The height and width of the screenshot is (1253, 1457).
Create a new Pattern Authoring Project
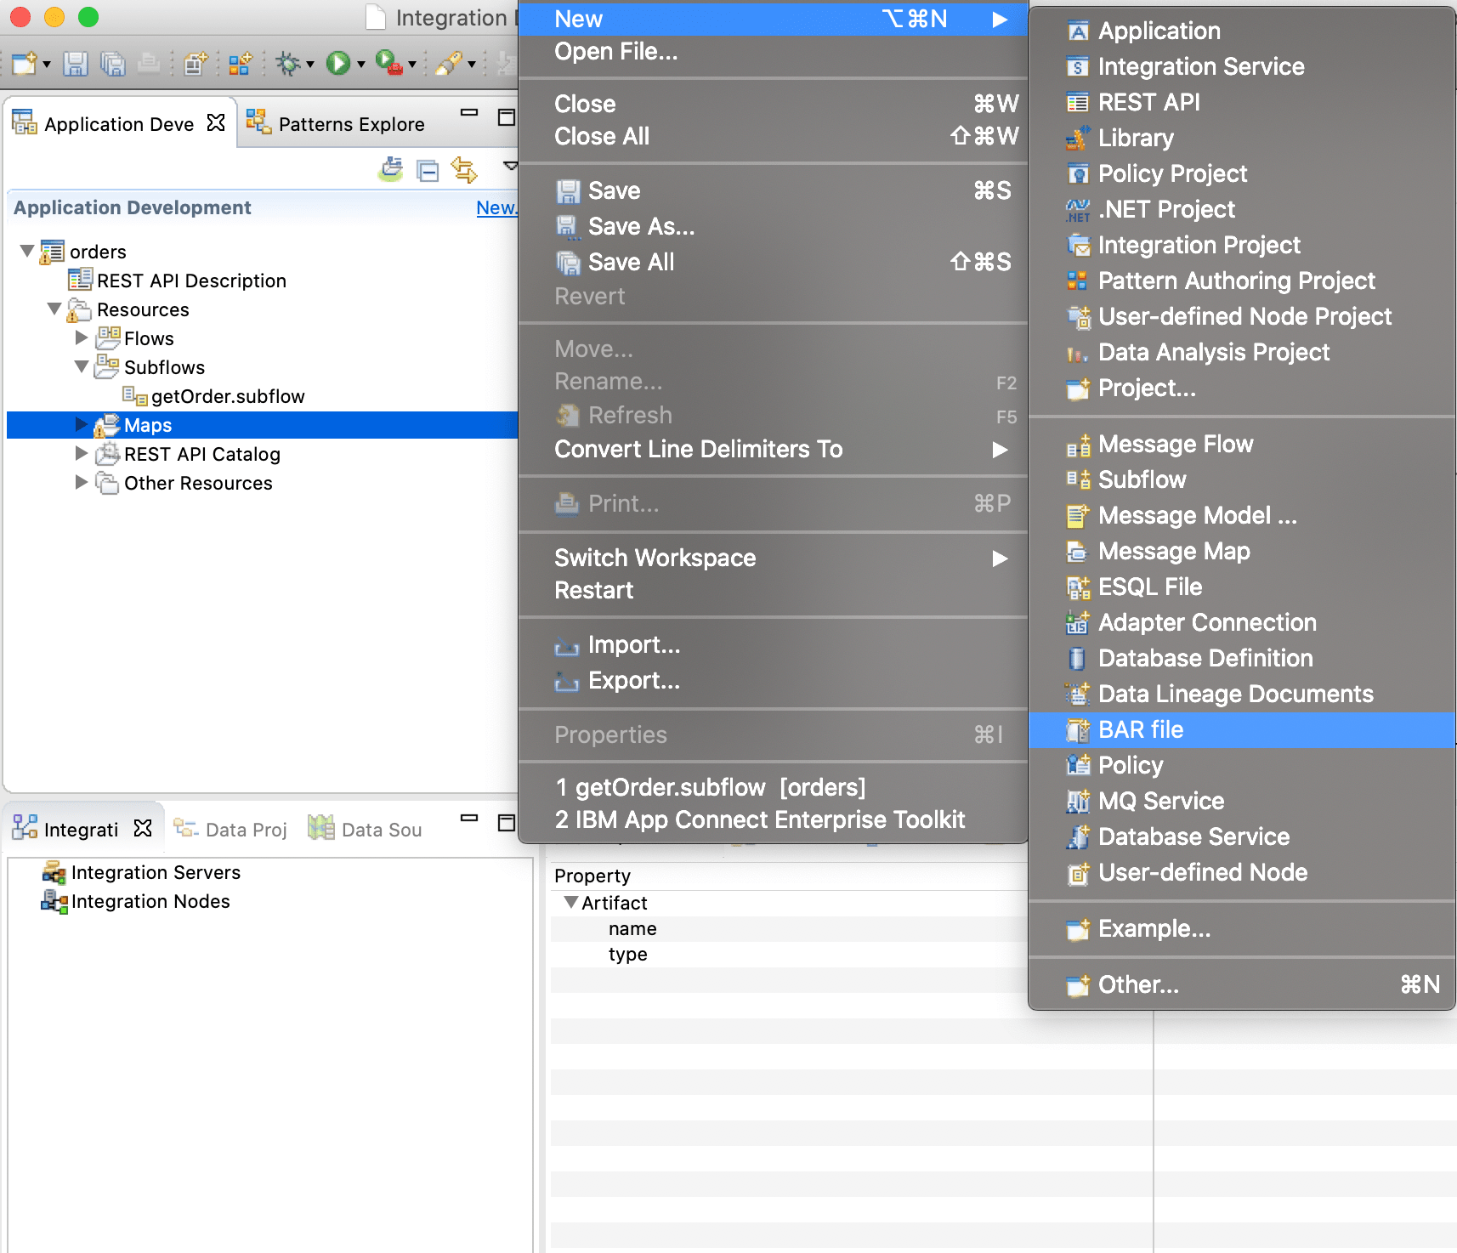pyautogui.click(x=1242, y=281)
